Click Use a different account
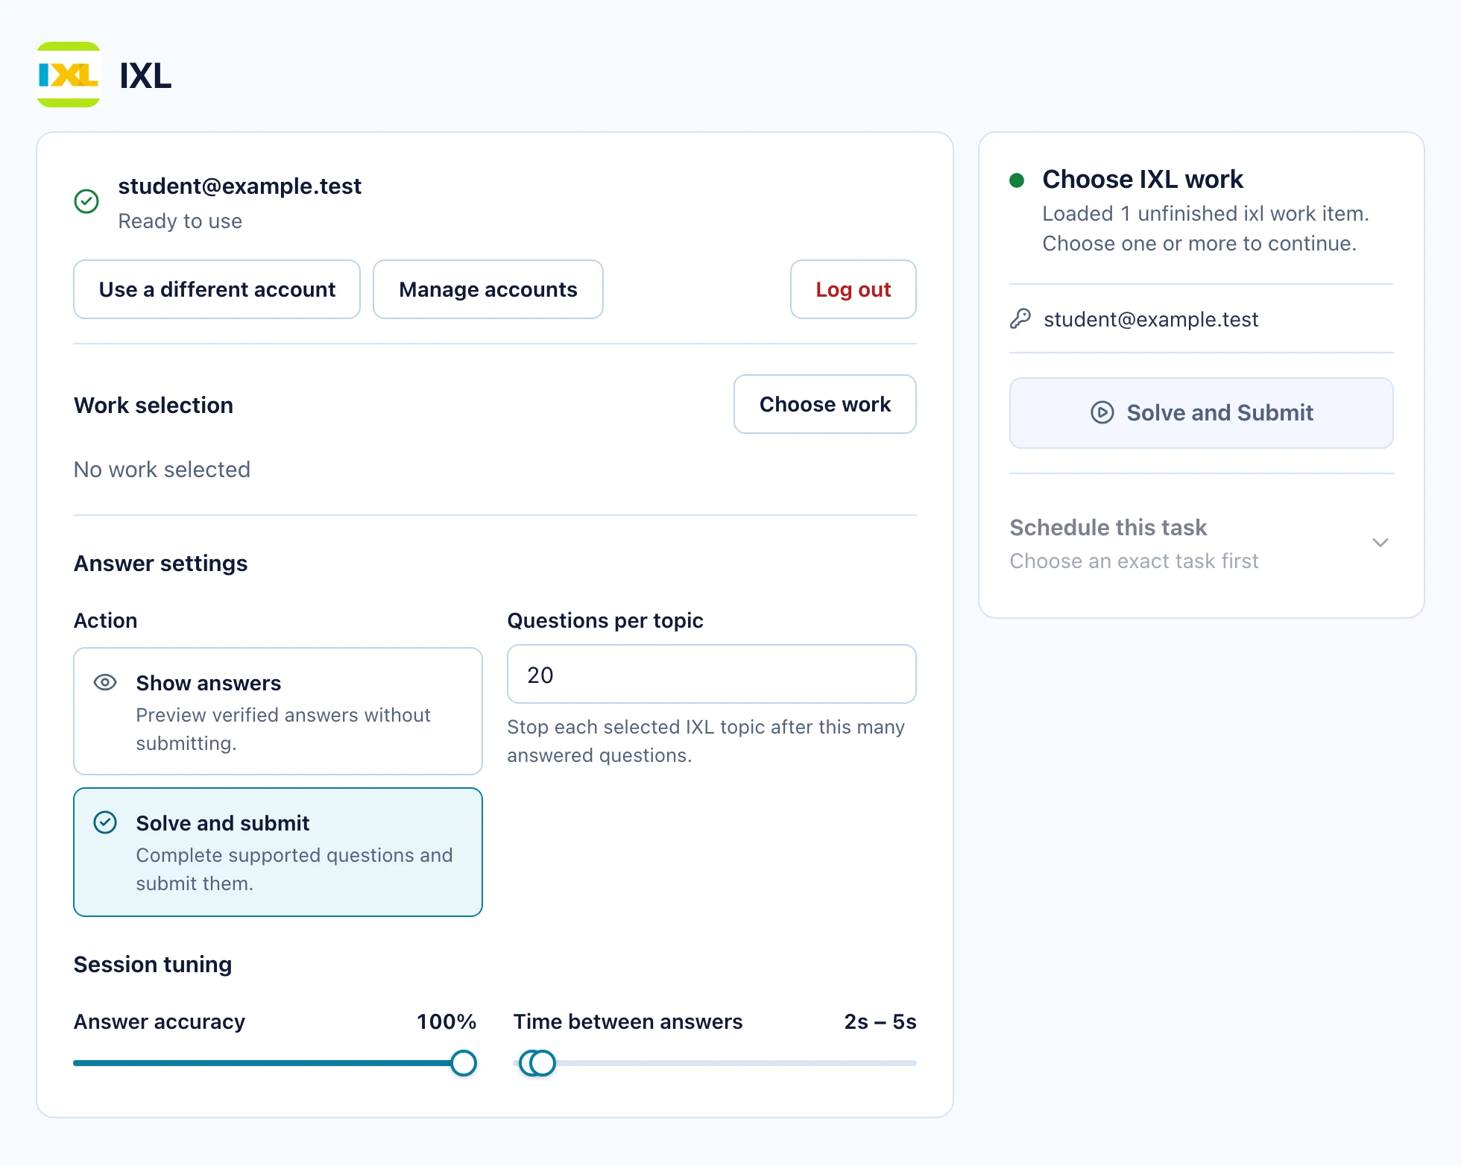This screenshot has width=1461, height=1166. point(217,289)
